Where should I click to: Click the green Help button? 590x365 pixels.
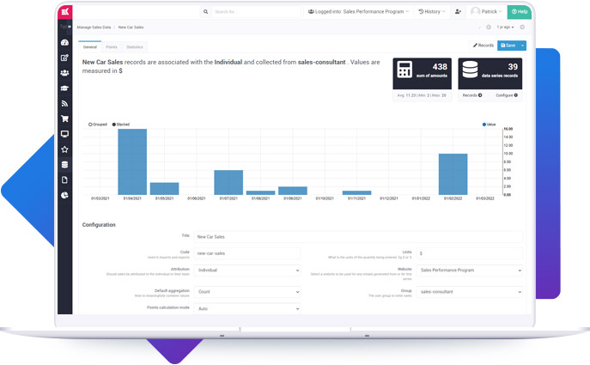[x=519, y=12]
